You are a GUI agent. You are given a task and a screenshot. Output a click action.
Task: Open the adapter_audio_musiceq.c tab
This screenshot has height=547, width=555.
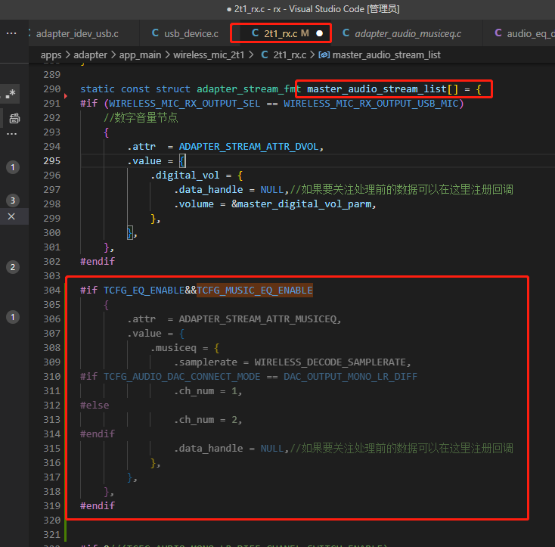pos(408,33)
